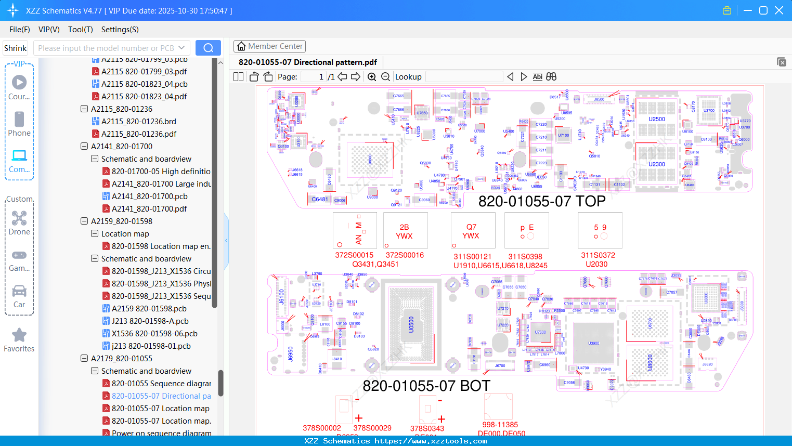Collapse the A2141_820-01700 folder
The image size is (792, 446).
tap(84, 147)
